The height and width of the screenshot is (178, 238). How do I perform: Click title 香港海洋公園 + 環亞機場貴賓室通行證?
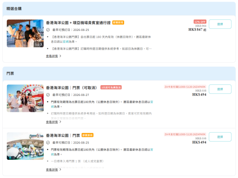[78, 23]
